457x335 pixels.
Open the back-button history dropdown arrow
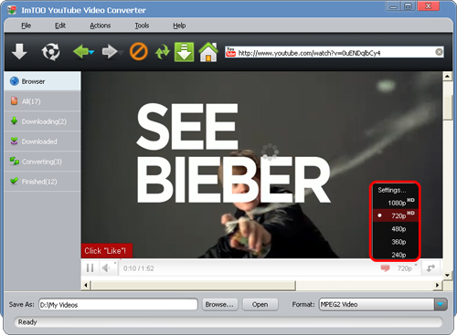(91, 52)
